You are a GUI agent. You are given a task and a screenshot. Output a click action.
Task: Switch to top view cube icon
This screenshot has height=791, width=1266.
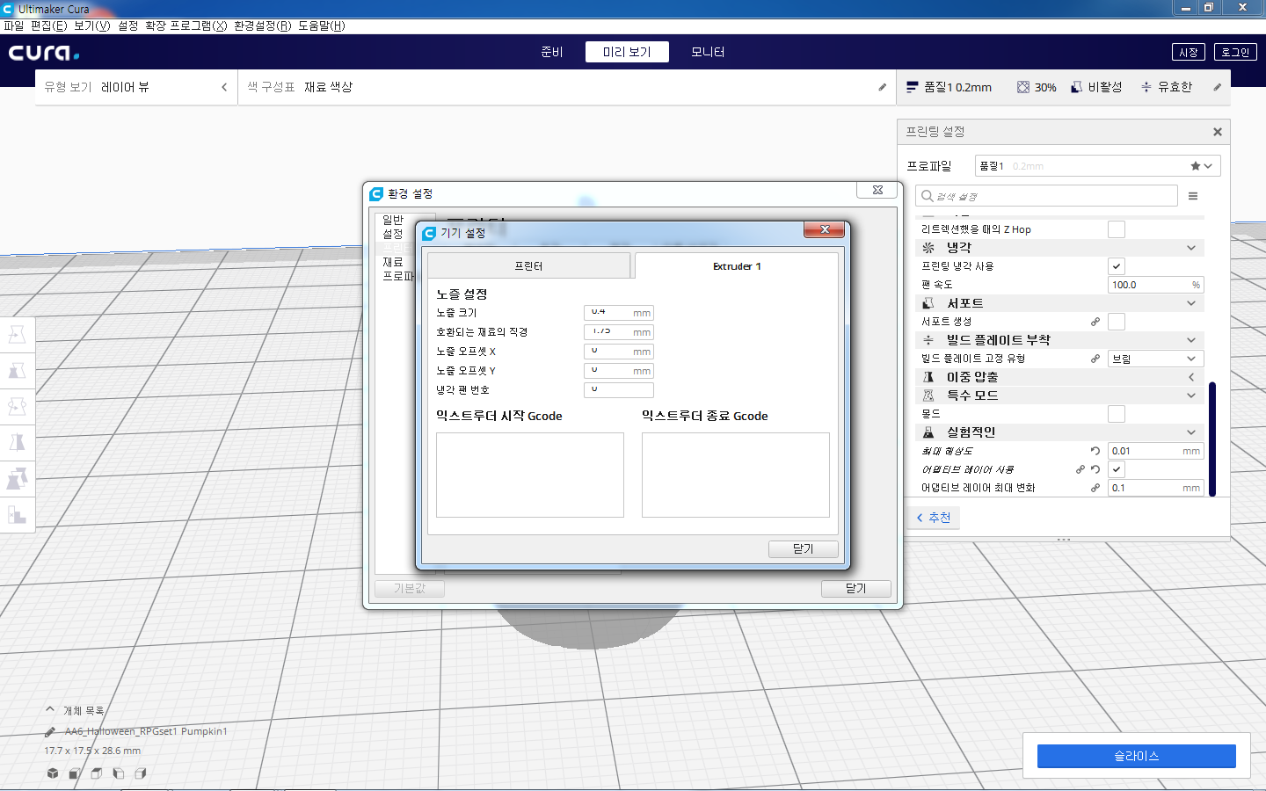coord(97,773)
